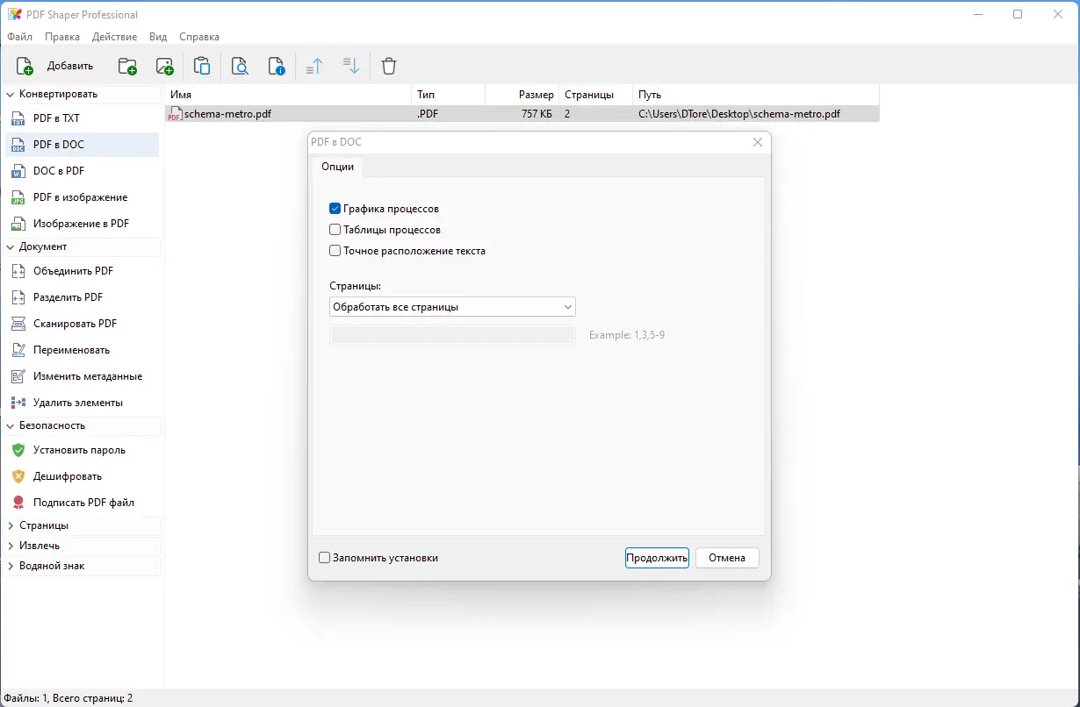The image size is (1080, 707).
Task: Click the add folder toolbar icon
Action: tap(126, 66)
